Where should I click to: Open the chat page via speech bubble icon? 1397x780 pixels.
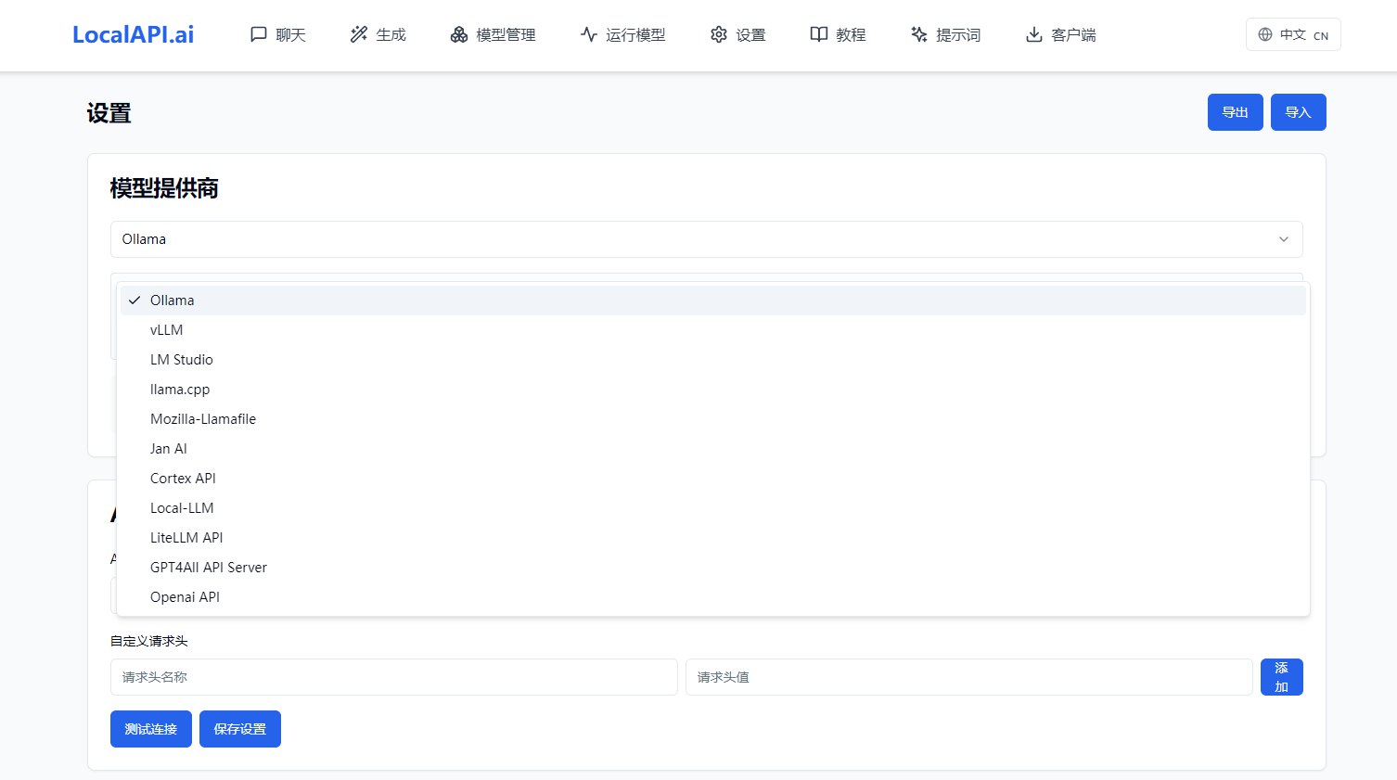(x=259, y=34)
